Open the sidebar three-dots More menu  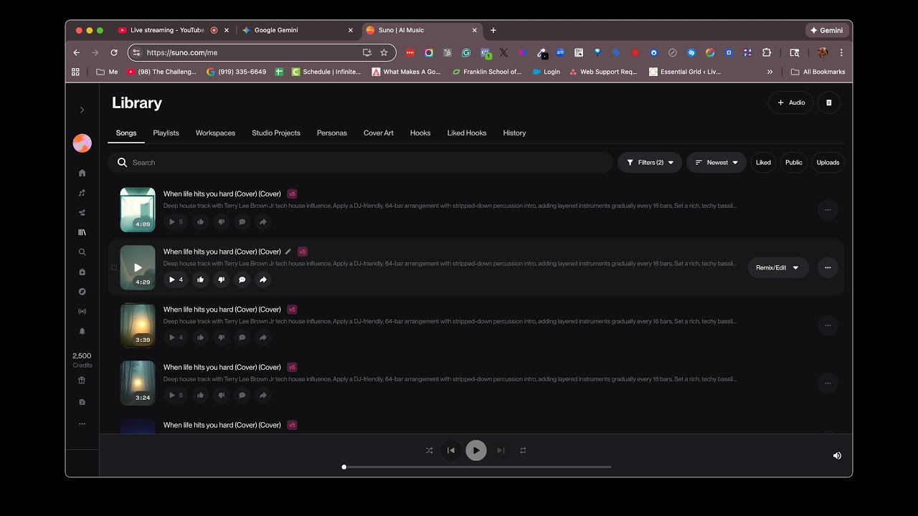pos(82,424)
